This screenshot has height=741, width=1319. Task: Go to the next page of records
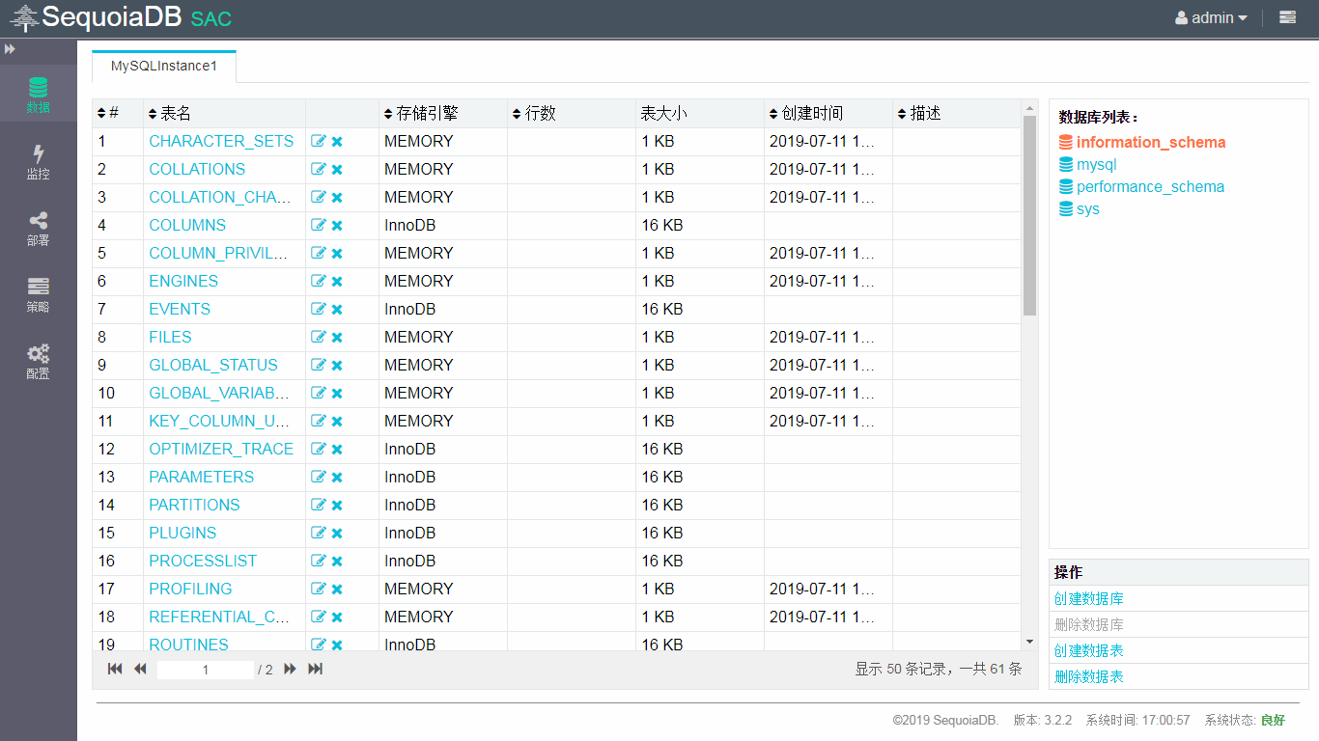point(290,670)
